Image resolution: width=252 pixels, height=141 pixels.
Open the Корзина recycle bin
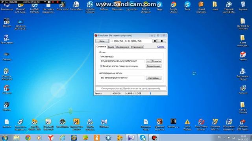pyautogui.click(x=243, y=6)
